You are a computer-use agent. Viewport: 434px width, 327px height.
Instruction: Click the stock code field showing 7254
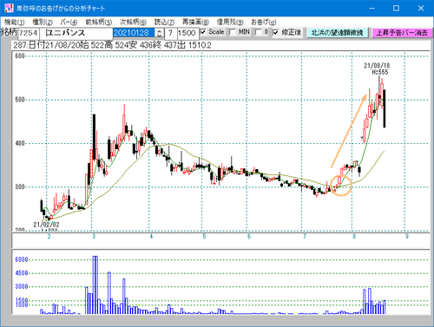[x=28, y=33]
